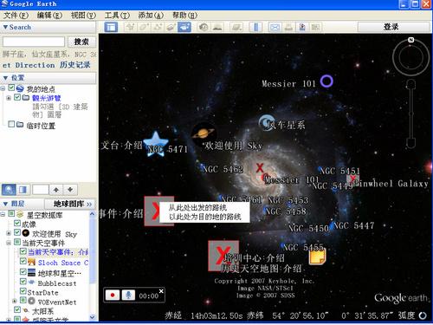The height and width of the screenshot is (325, 433).
Task: Open the 添加(A) menu
Action: (x=151, y=15)
